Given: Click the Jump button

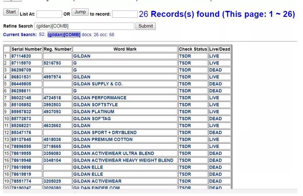Looking at the screenshot, I should pyautogui.click(x=80, y=12).
